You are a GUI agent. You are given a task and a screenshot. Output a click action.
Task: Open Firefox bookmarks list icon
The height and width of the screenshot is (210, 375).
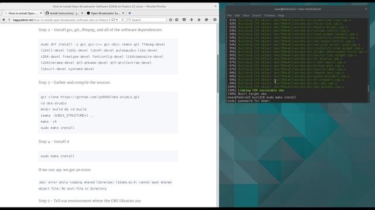177,20
